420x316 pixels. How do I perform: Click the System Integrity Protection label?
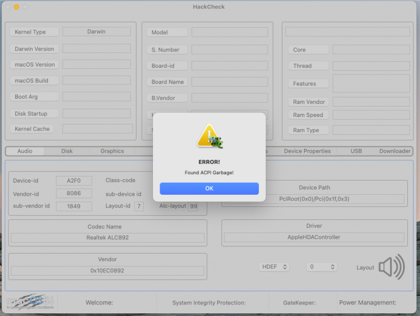[209, 302]
